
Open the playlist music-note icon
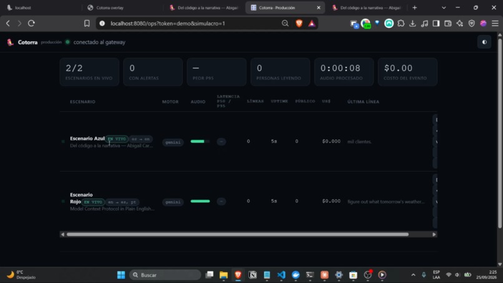point(424,23)
